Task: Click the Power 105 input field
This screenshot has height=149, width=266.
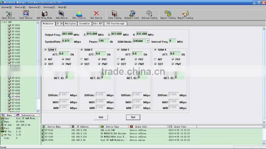Action: 104,41
